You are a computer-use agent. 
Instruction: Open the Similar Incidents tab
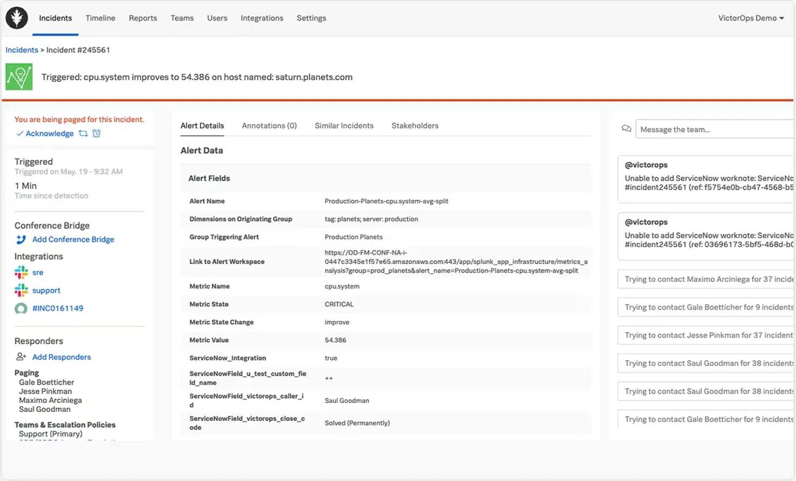tap(343, 125)
